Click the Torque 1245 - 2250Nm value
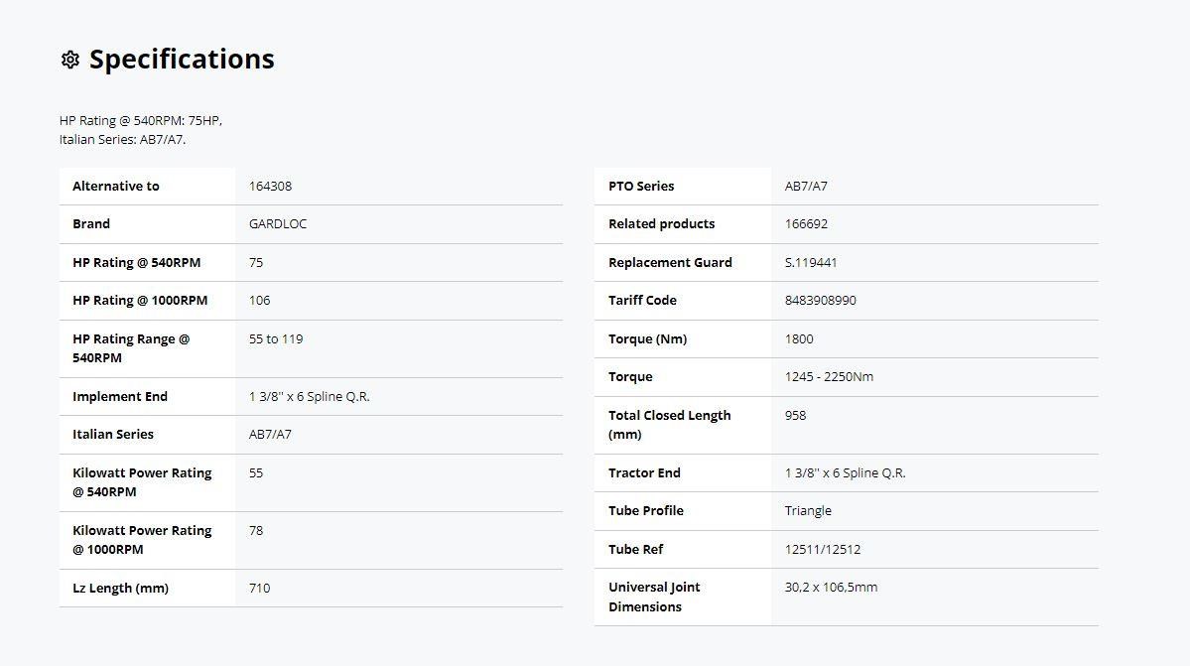 click(829, 377)
